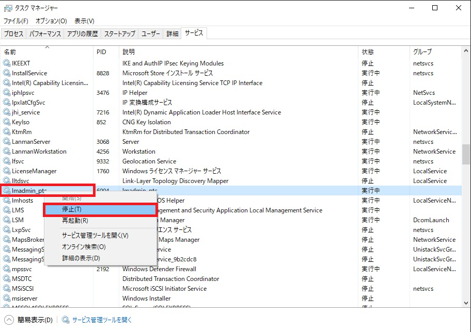471x332 pixels.
Task: Click PID 4256 of LanmanWorkstation
Action: pos(103,152)
